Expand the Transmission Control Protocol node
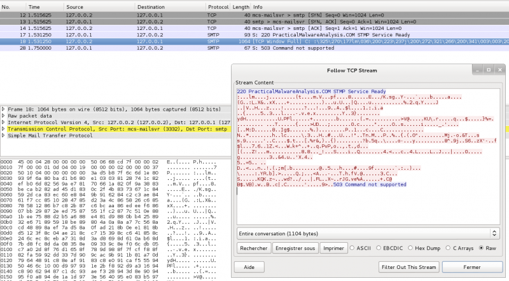509x281 pixels. (3, 128)
